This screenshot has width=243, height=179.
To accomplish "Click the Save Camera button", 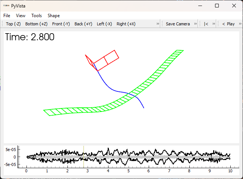I will pos(178,24).
